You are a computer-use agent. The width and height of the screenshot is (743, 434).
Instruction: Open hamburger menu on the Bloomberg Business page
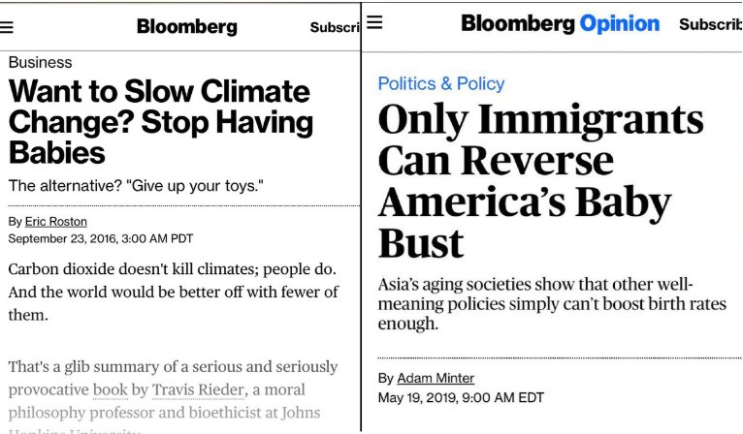(x=6, y=28)
